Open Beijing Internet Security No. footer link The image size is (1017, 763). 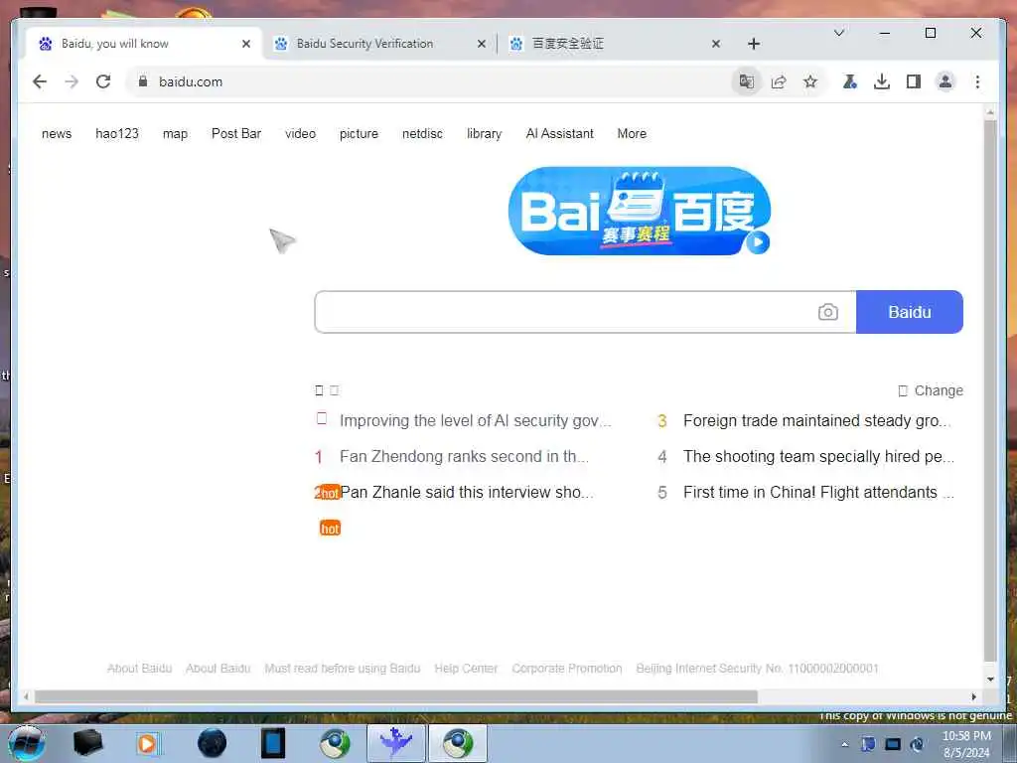click(757, 669)
